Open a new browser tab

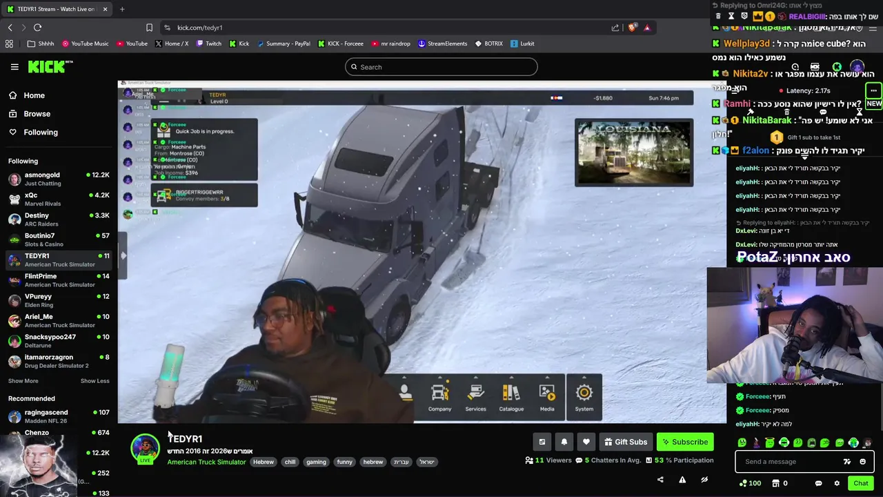pos(122,9)
